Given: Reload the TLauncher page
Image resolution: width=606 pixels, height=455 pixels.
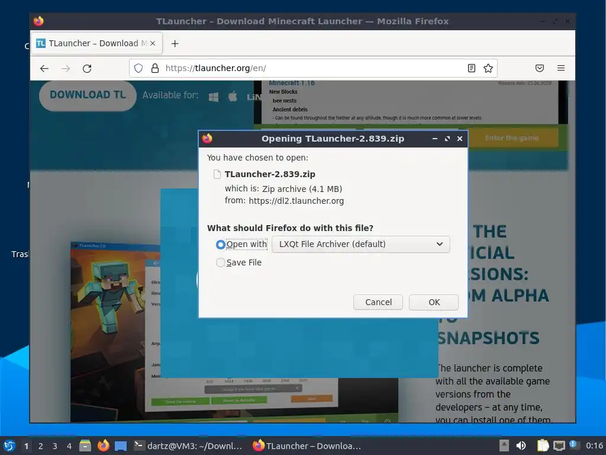Looking at the screenshot, I should 87,69.
